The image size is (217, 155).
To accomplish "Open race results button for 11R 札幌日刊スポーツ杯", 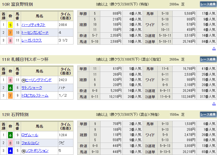I will click(208, 59).
